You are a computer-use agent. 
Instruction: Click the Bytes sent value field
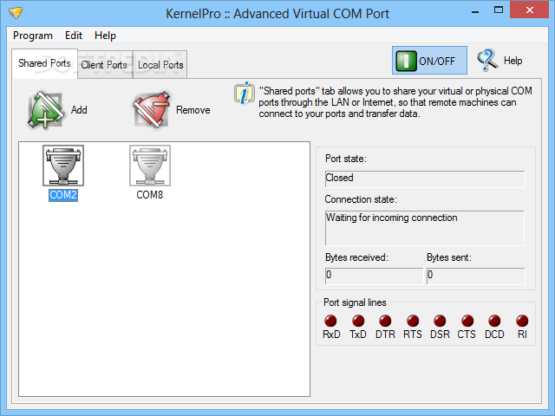[476, 276]
